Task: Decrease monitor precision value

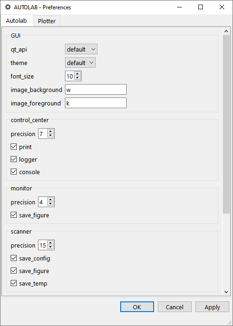Action: [51, 204]
